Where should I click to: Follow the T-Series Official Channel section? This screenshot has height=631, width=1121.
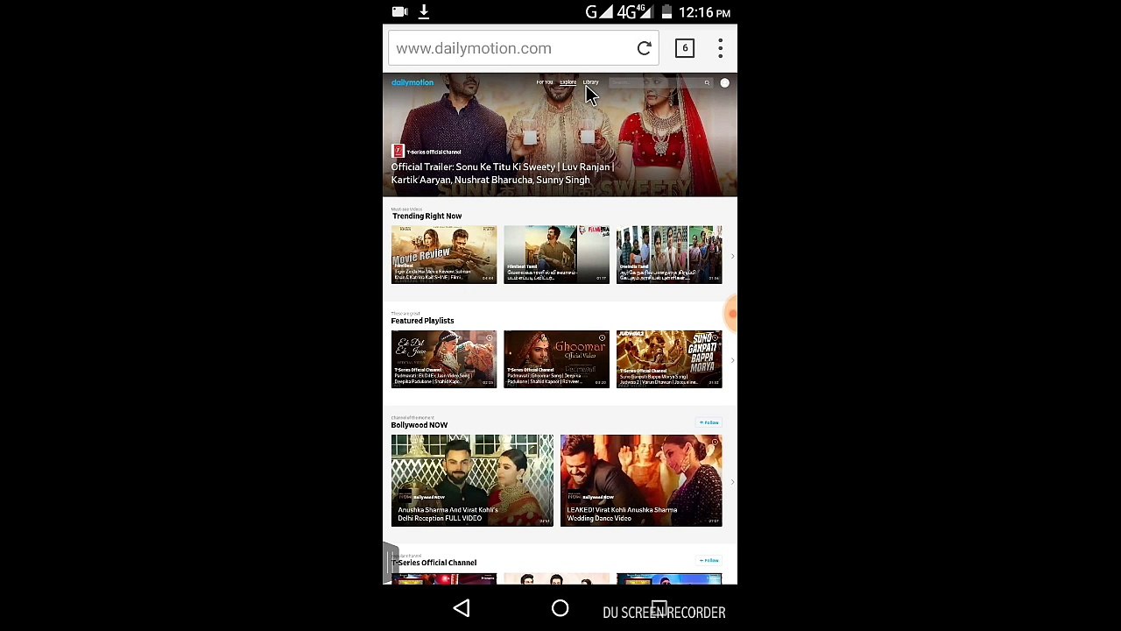tap(709, 561)
